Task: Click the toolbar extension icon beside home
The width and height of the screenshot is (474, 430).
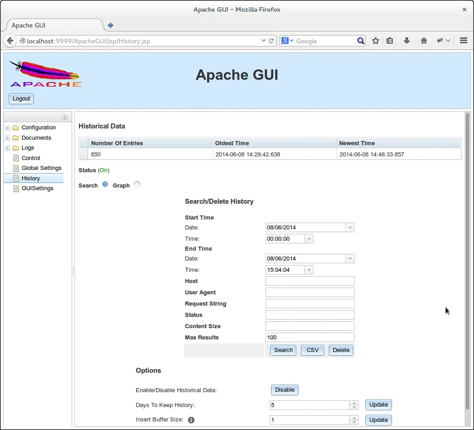Action: 440,41
